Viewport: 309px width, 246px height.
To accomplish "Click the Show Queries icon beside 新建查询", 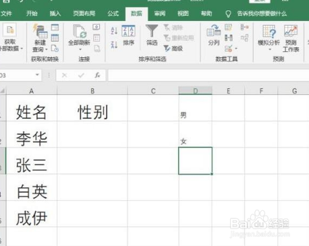I will [x=55, y=28].
